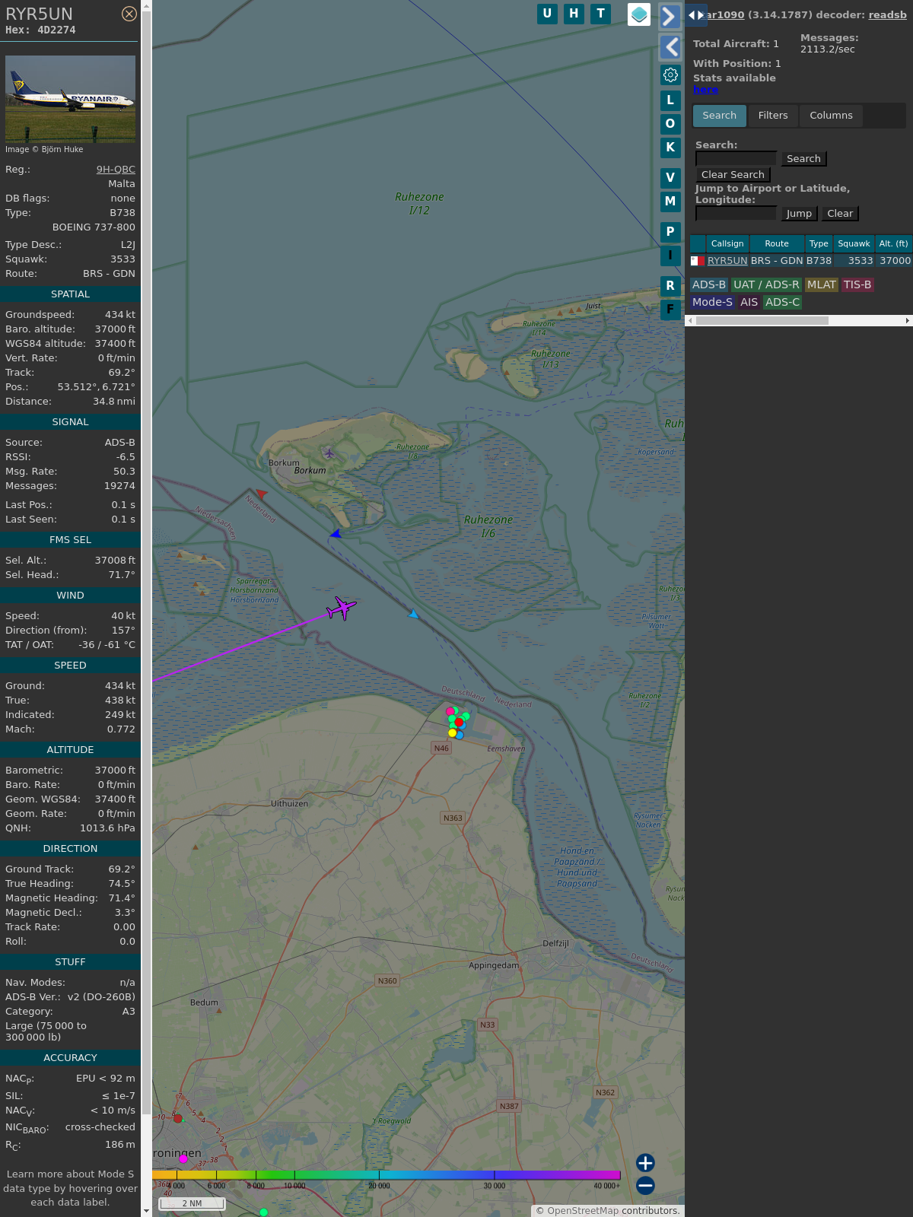Screen dimensions: 913x1217
Task: Click the Malta flag icon in table row
Action: coord(697,261)
